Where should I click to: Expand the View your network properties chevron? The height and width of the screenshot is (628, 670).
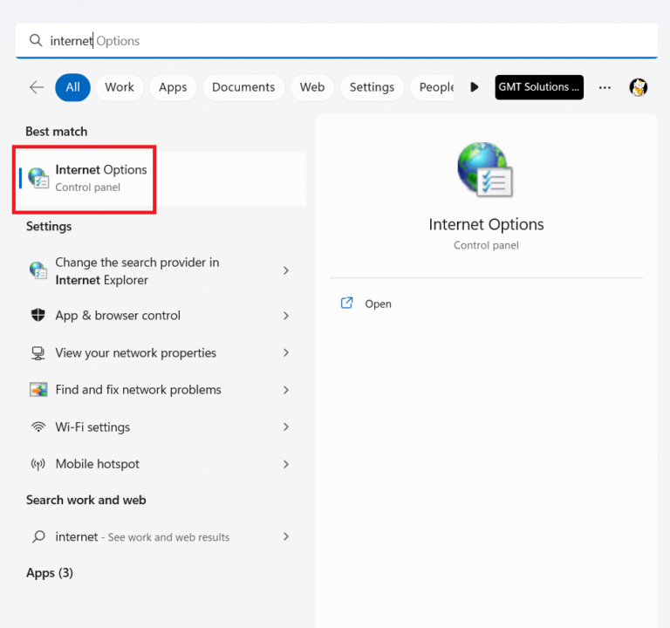click(286, 353)
